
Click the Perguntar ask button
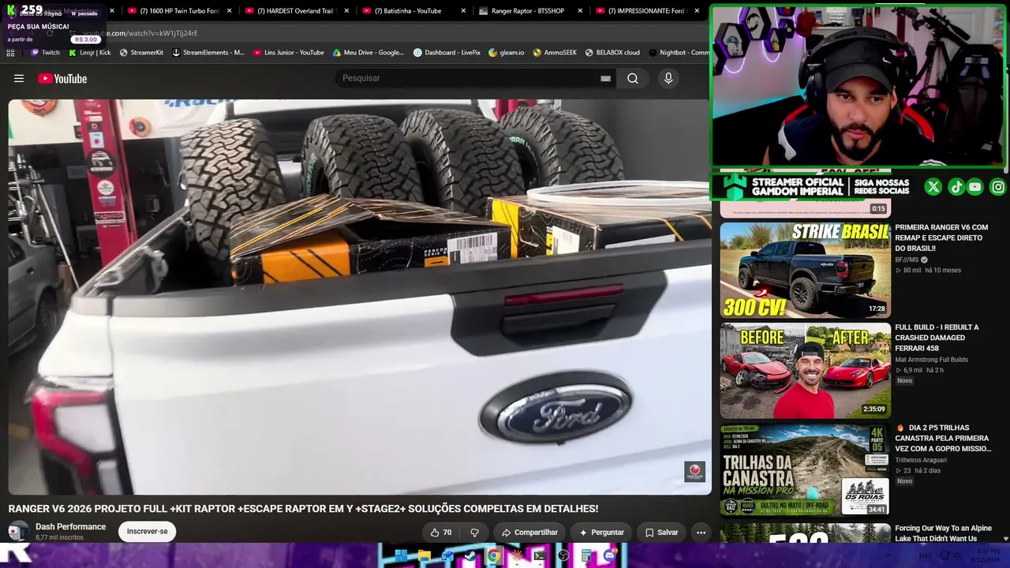[601, 532]
